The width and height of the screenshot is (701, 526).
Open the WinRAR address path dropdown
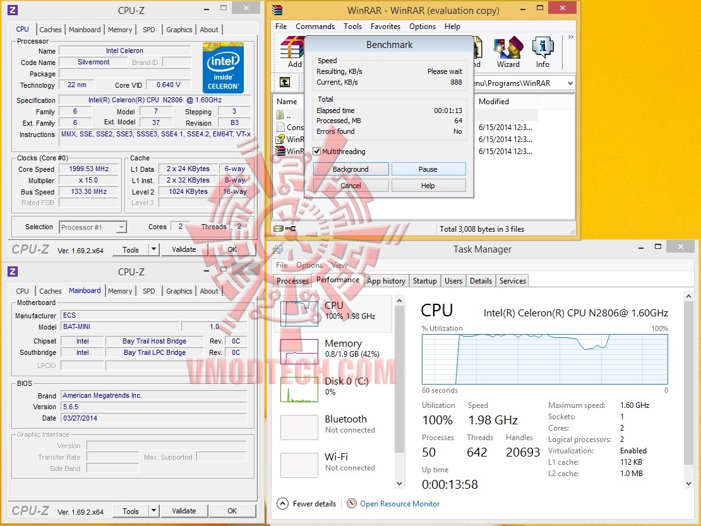570,83
